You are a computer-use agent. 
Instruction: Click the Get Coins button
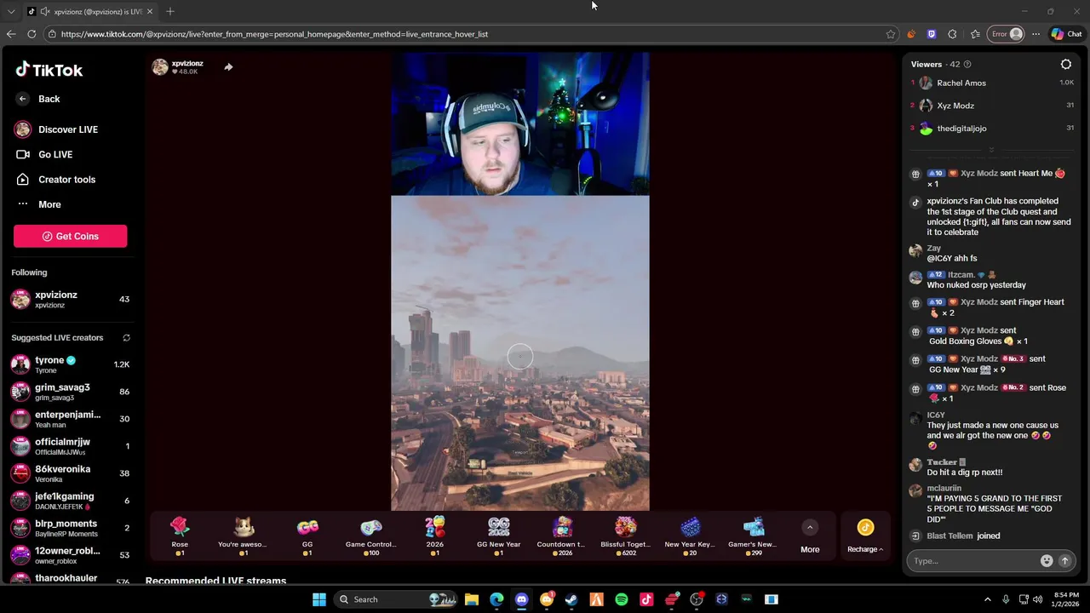(x=70, y=236)
